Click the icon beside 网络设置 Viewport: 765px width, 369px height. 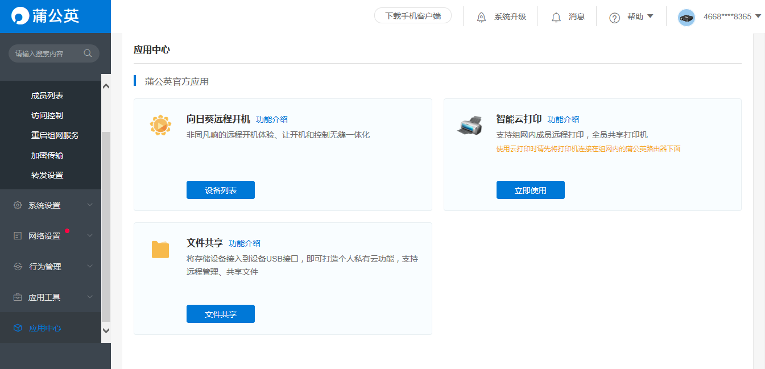(x=18, y=236)
